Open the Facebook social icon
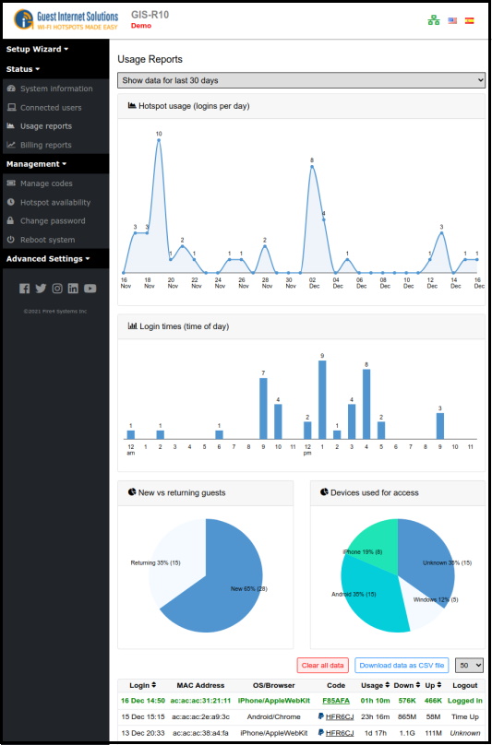The height and width of the screenshot is (745, 492). click(x=25, y=288)
